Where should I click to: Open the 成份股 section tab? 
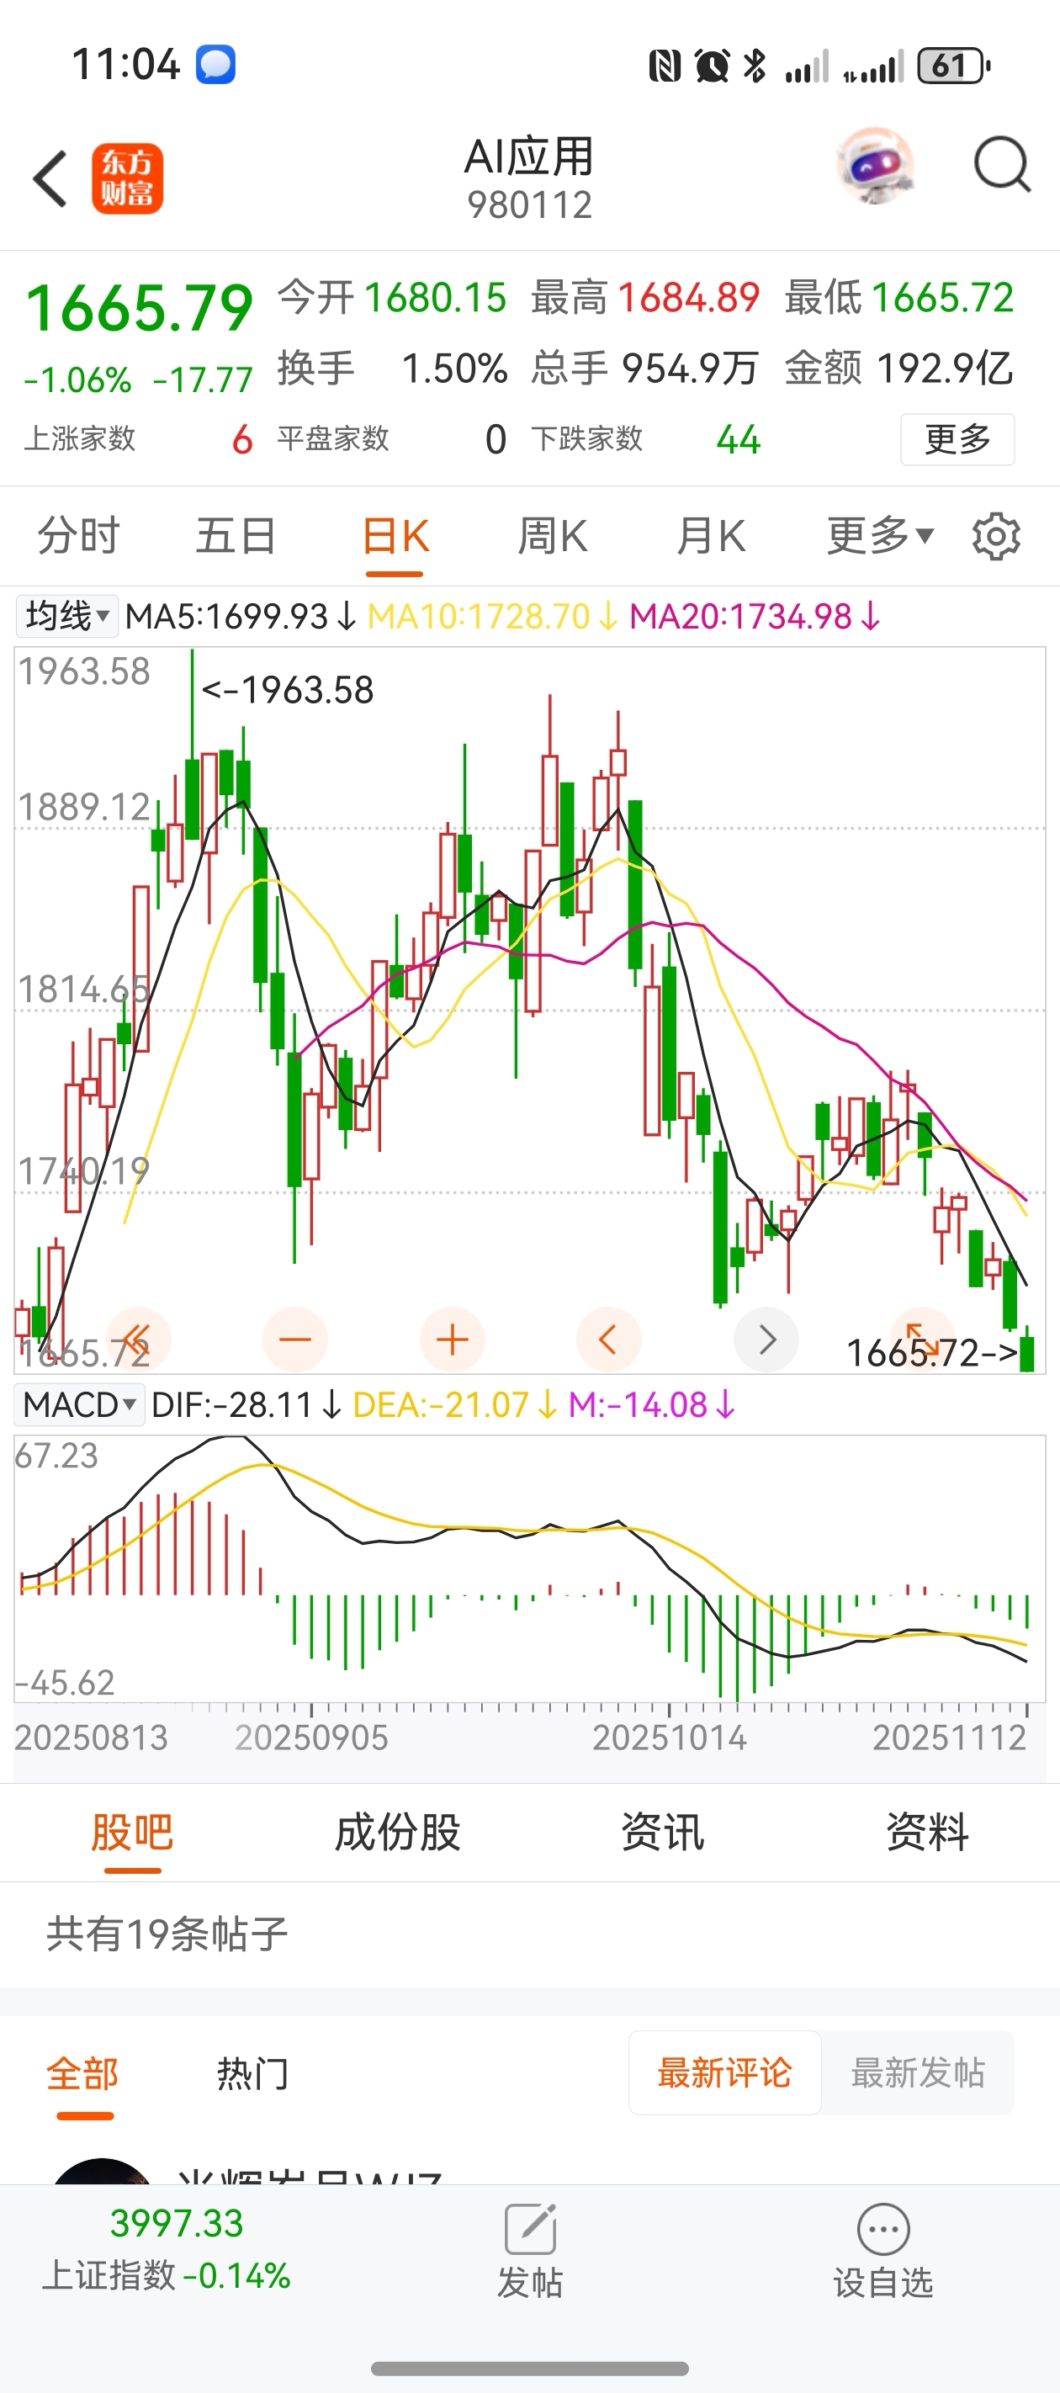pos(398,1833)
